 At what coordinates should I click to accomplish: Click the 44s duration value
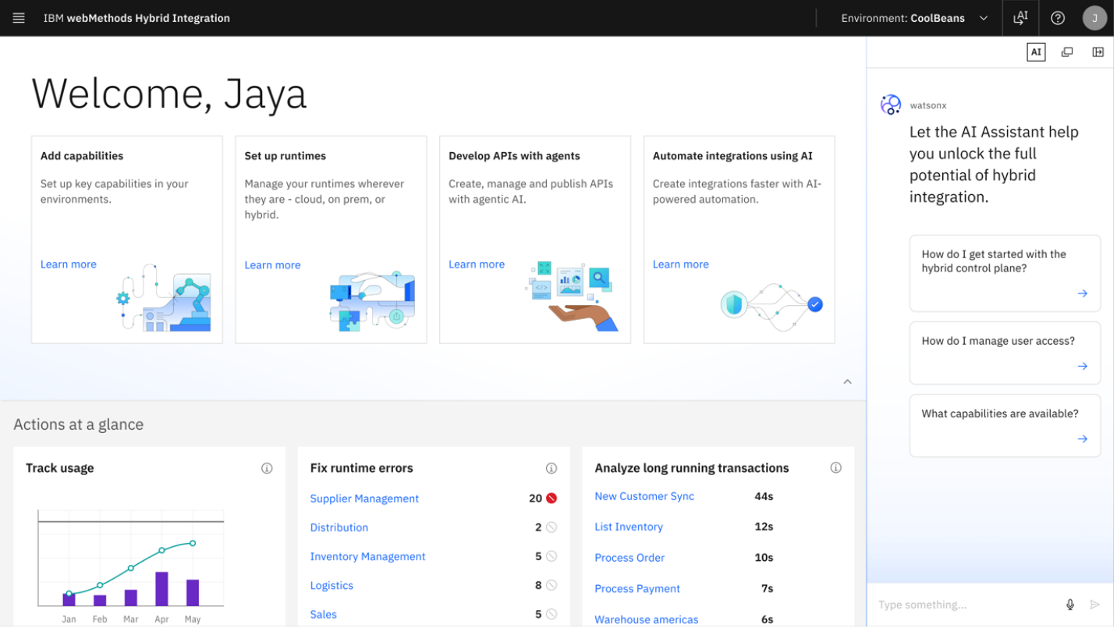click(764, 497)
